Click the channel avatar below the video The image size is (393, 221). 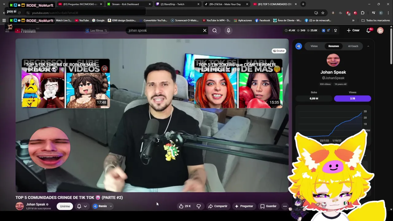pos(20,206)
